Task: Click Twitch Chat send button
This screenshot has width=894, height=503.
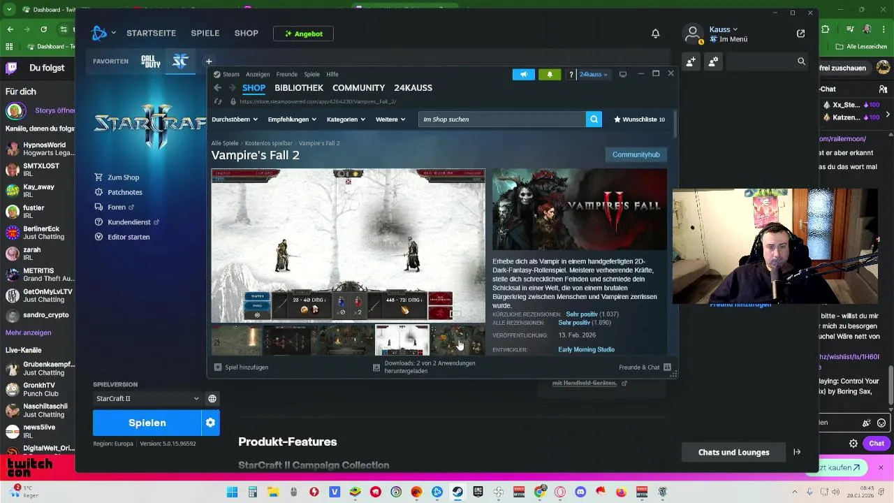Action: [x=877, y=444]
